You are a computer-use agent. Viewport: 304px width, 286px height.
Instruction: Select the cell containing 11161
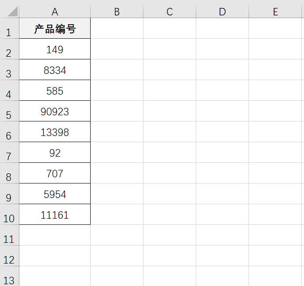[x=55, y=214]
